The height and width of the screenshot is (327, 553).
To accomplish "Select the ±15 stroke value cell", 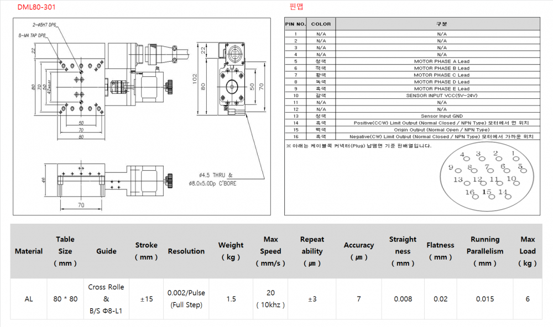I will click(146, 299).
